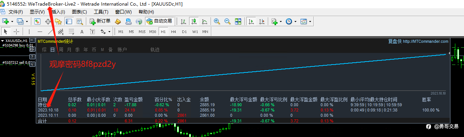Select the equidistant channel tool
Screen dimensions: 464x137
(x=60, y=32)
